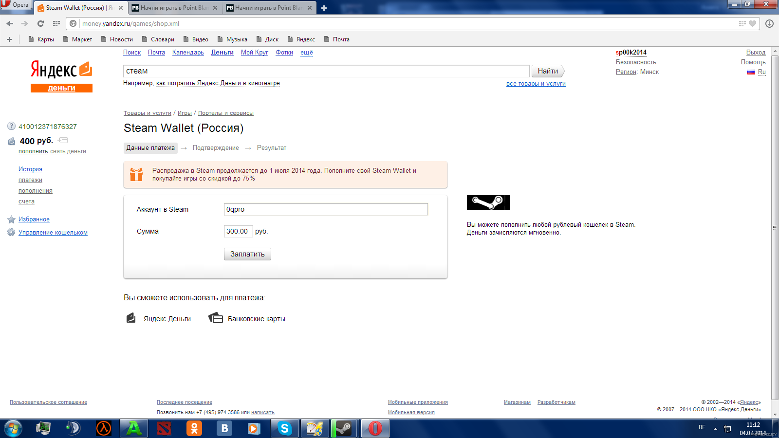The height and width of the screenshot is (438, 779).
Task: Close the Steam Wallet tab
Action: [121, 8]
